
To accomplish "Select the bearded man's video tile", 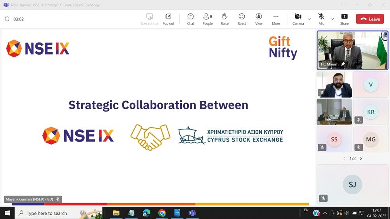I will 334,84.
